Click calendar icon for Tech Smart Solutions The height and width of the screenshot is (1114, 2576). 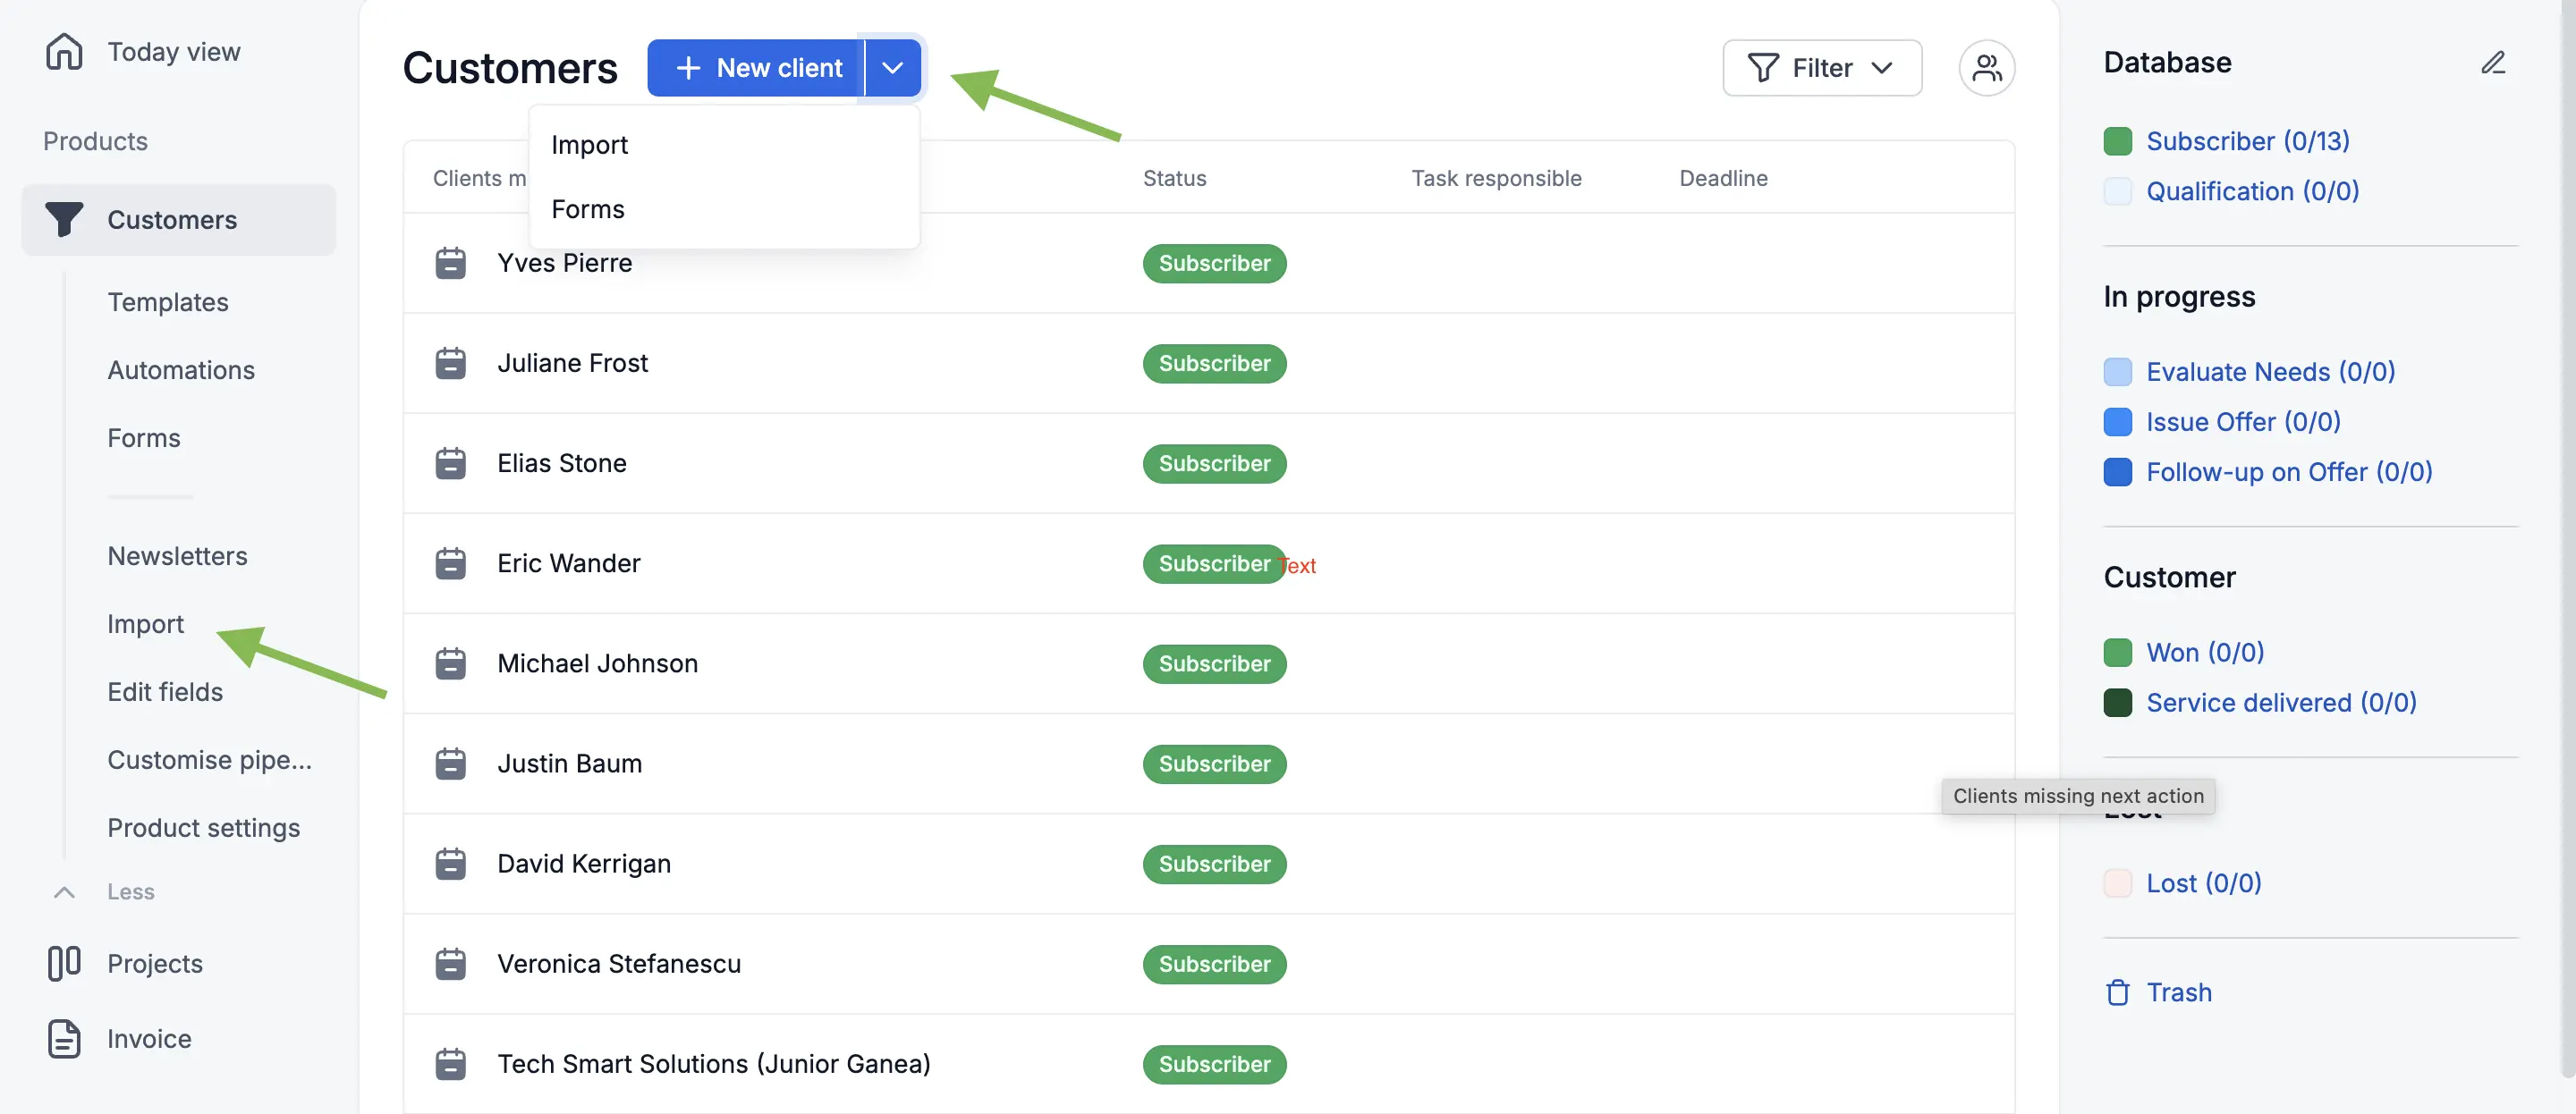(450, 1063)
